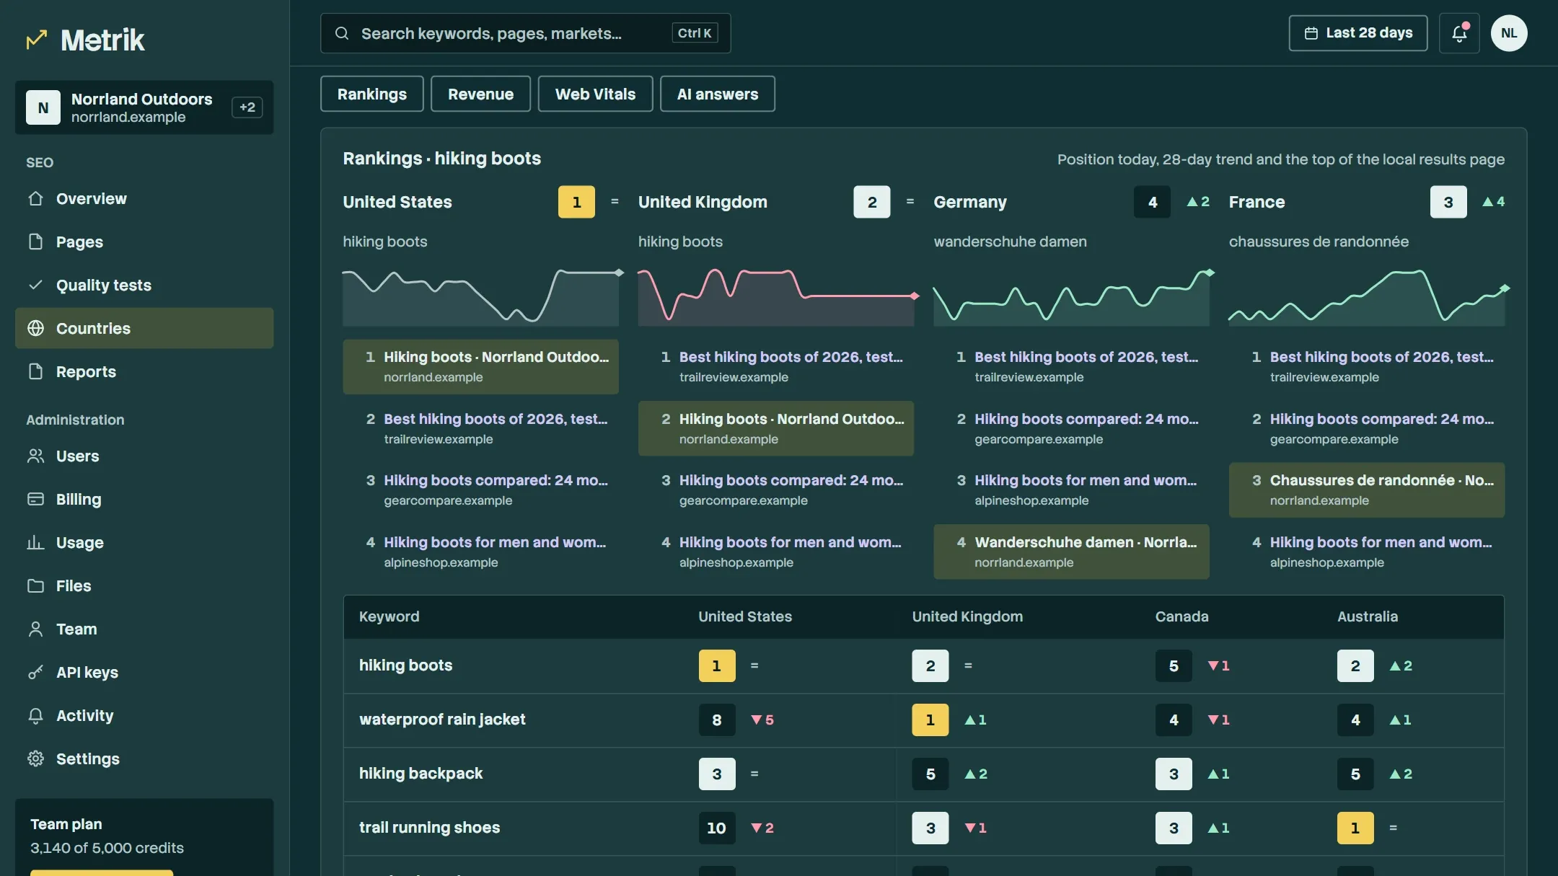
Task: Click the Canada column header
Action: 1181,616
